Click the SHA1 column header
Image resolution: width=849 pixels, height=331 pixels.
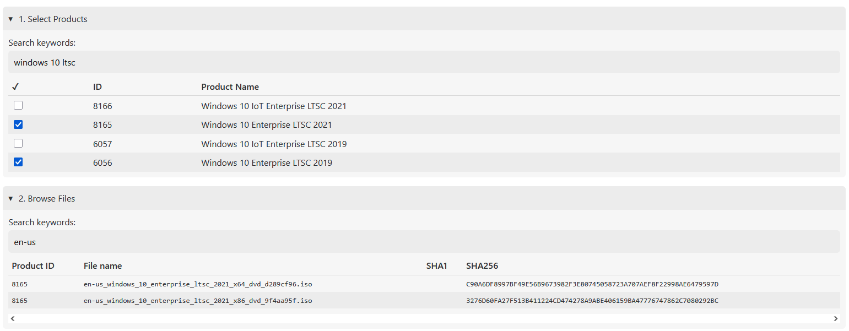click(436, 266)
